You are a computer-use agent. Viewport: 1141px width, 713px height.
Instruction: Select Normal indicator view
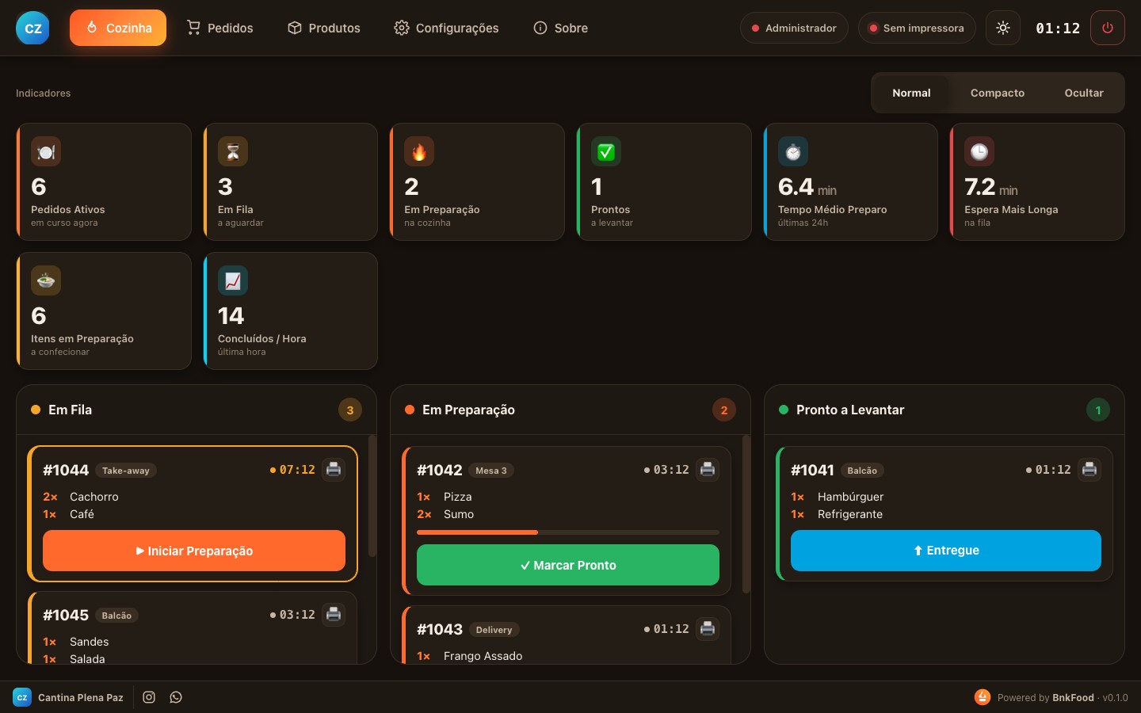911,93
